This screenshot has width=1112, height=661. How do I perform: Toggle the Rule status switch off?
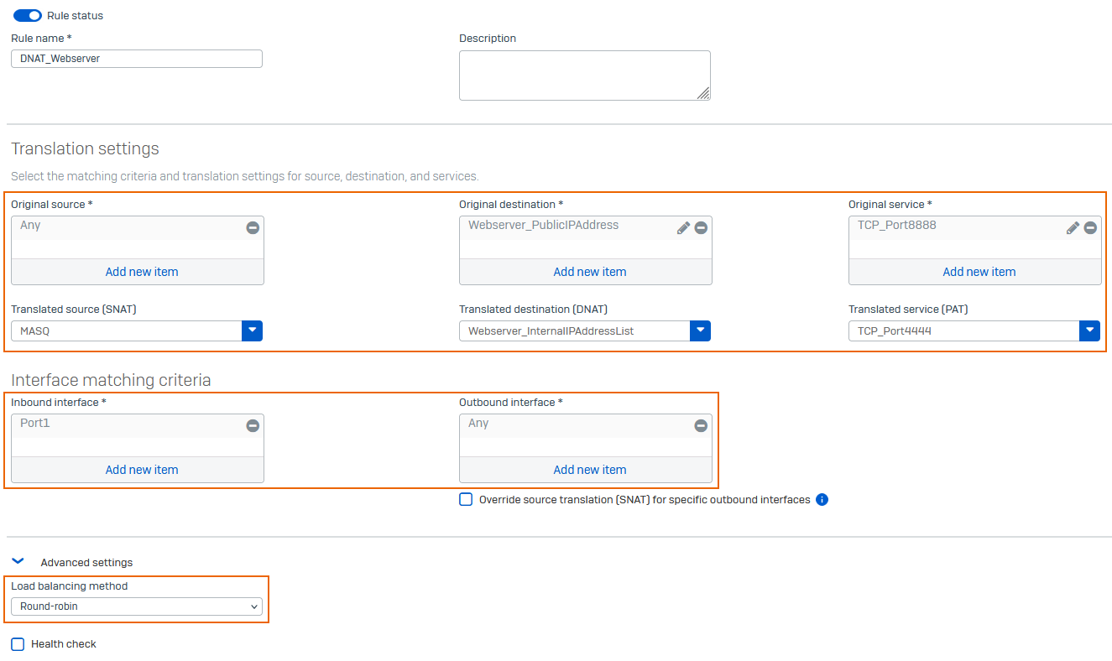26,15
